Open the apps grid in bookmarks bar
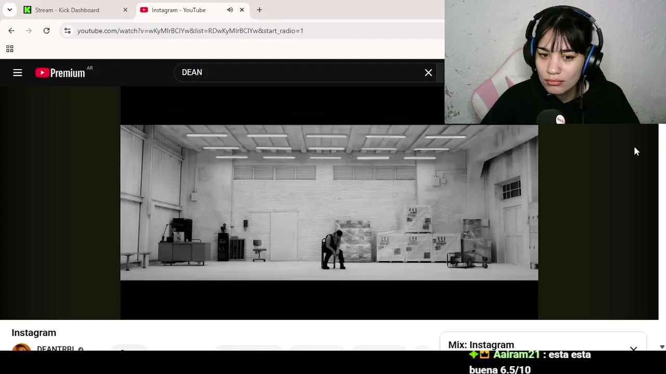The height and width of the screenshot is (374, 666). [x=9, y=49]
